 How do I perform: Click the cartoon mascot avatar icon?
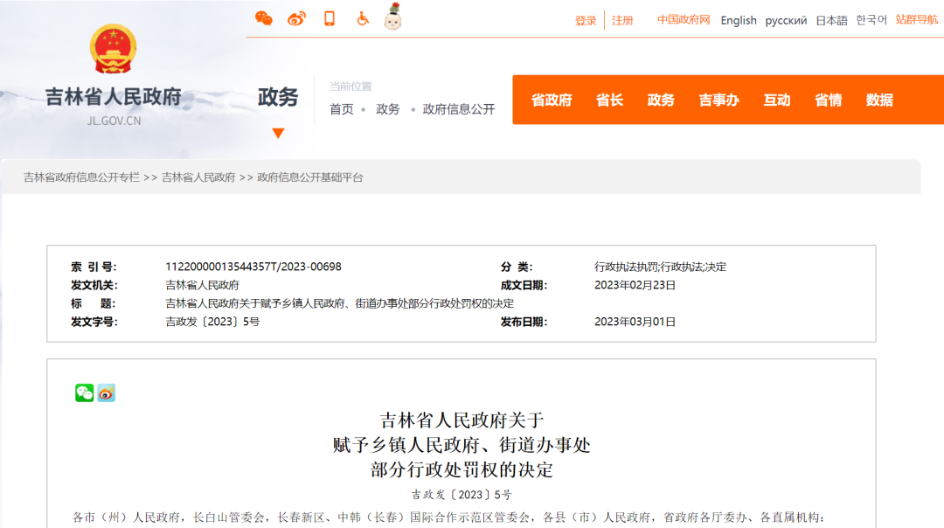[393, 17]
